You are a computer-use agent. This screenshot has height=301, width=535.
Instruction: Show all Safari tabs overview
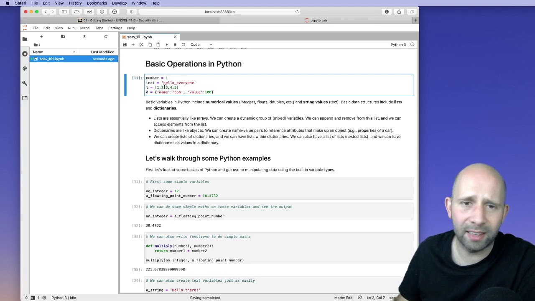pos(412,12)
